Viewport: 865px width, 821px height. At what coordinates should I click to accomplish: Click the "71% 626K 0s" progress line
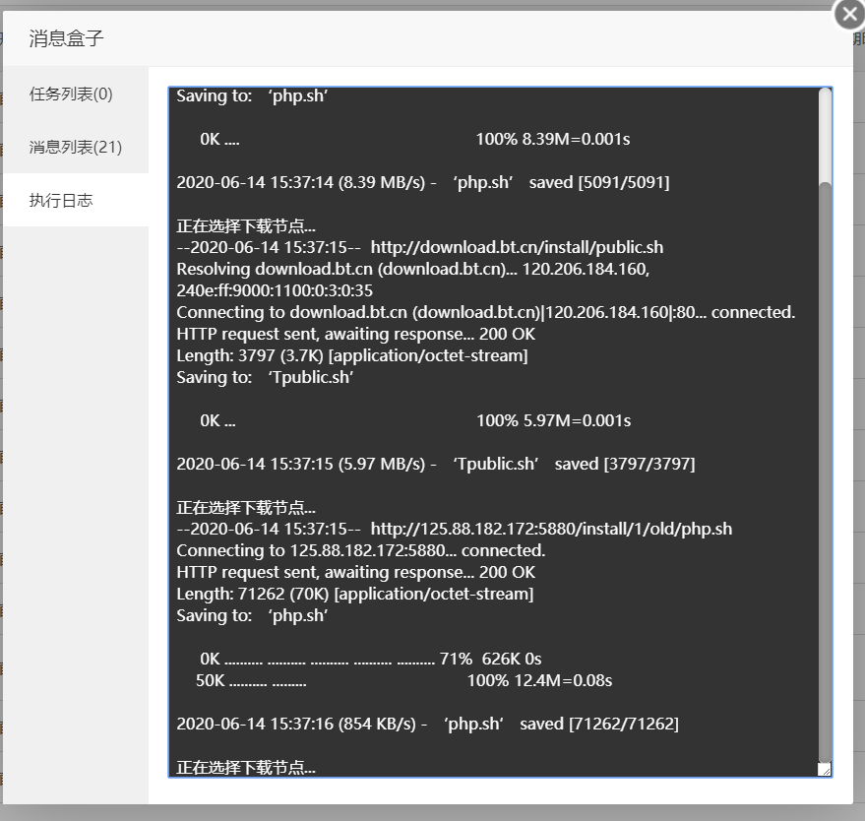tap(371, 659)
